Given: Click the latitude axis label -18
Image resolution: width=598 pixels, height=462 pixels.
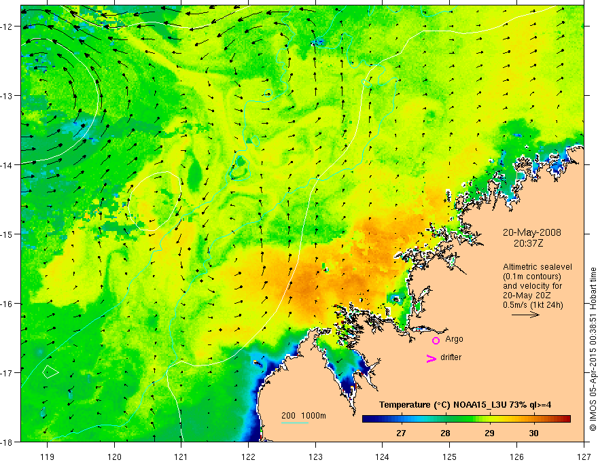Looking at the screenshot, I should click(6, 442).
